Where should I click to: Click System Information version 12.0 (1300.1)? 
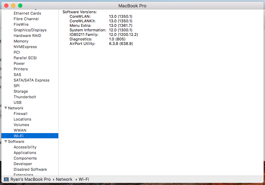click(121, 30)
